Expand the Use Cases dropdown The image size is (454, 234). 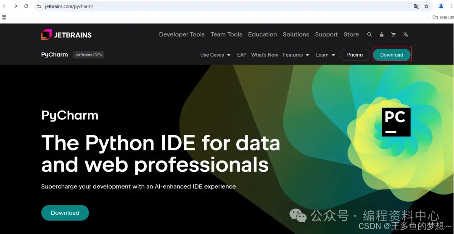pyautogui.click(x=215, y=55)
